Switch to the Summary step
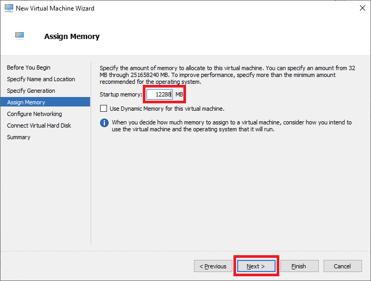The image size is (371, 281). (x=18, y=137)
